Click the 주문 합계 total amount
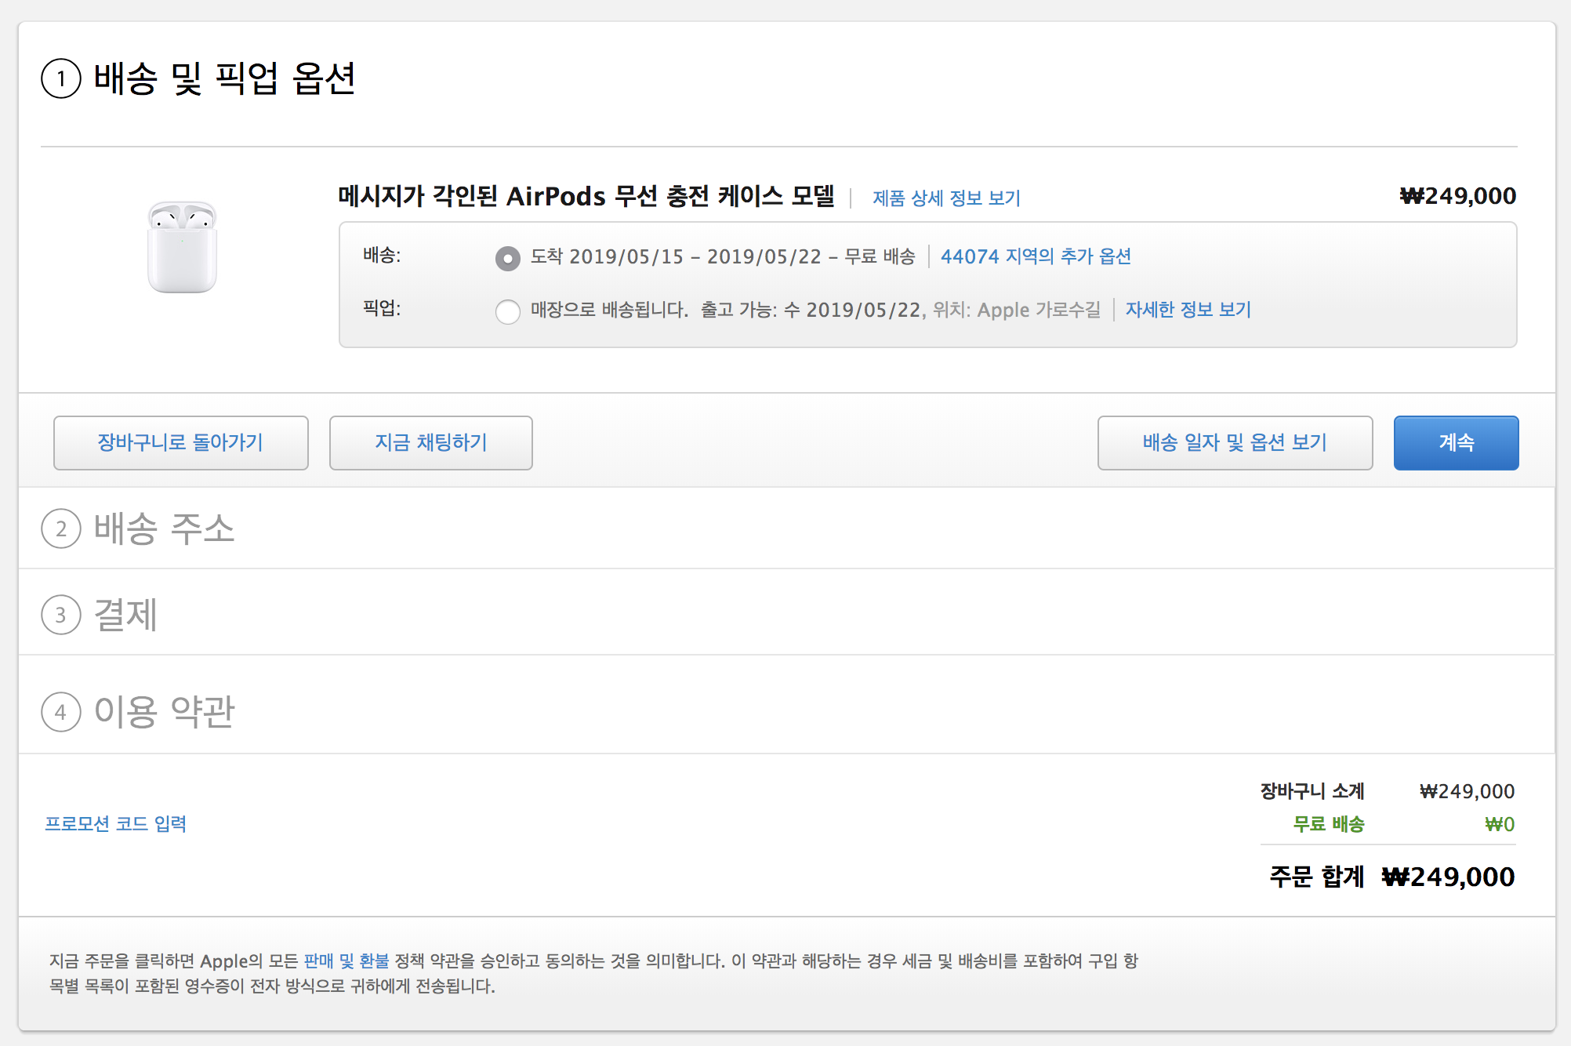The image size is (1571, 1046). 1447,877
